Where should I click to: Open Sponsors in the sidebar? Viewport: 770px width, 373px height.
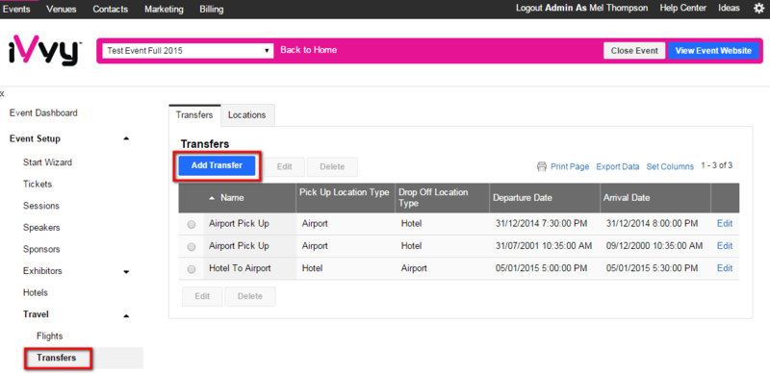point(41,249)
